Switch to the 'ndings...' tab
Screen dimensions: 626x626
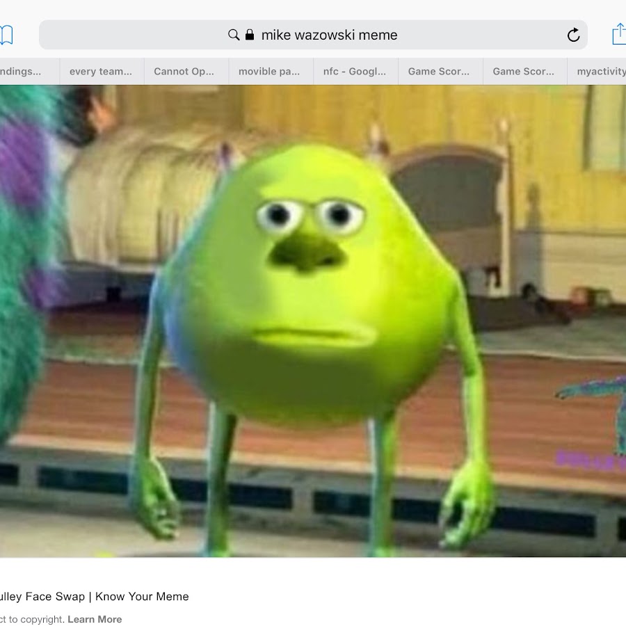coord(29,72)
